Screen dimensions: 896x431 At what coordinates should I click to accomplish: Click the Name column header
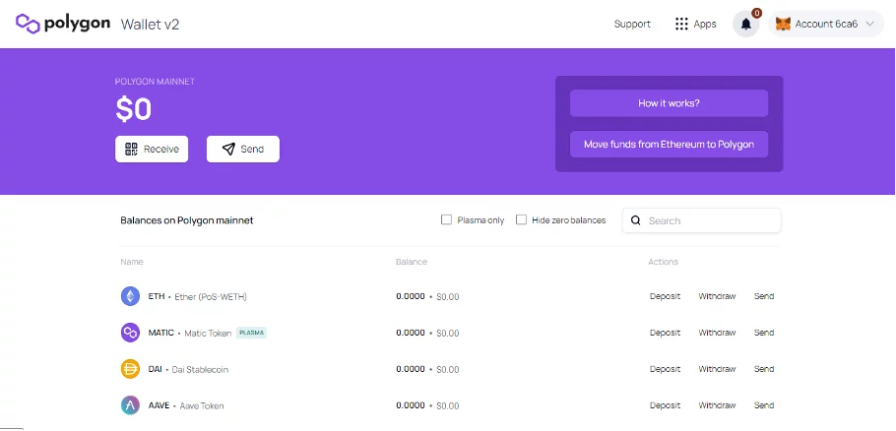coord(131,262)
